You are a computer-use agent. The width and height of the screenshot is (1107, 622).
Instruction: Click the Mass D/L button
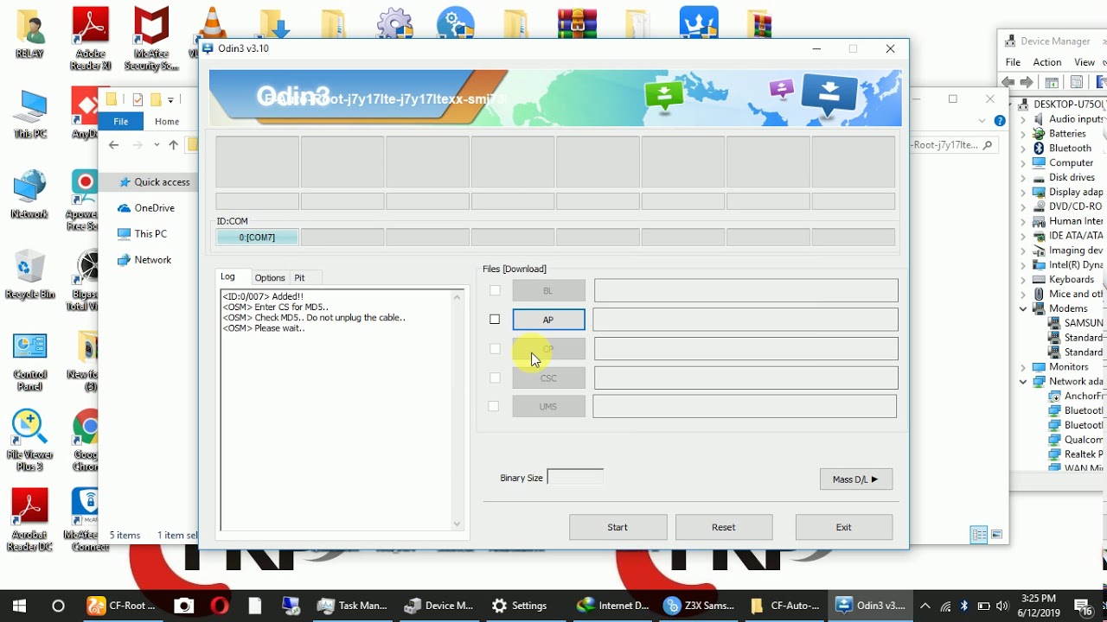855,479
